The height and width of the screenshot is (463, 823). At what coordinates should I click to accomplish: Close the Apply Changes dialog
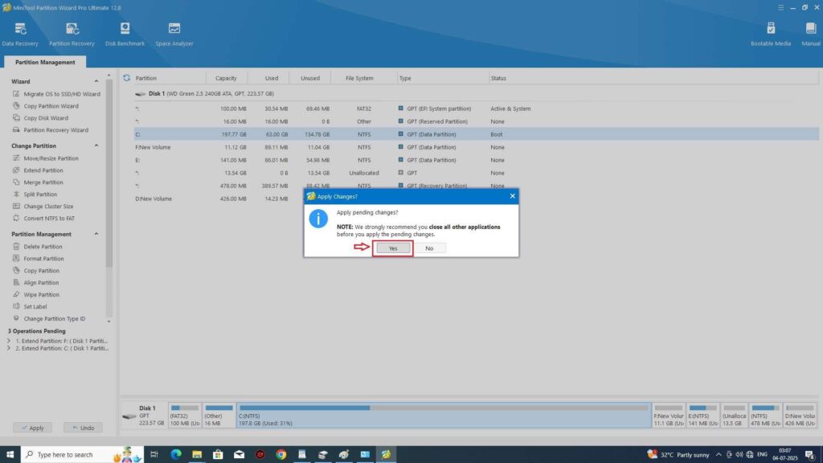coord(512,196)
